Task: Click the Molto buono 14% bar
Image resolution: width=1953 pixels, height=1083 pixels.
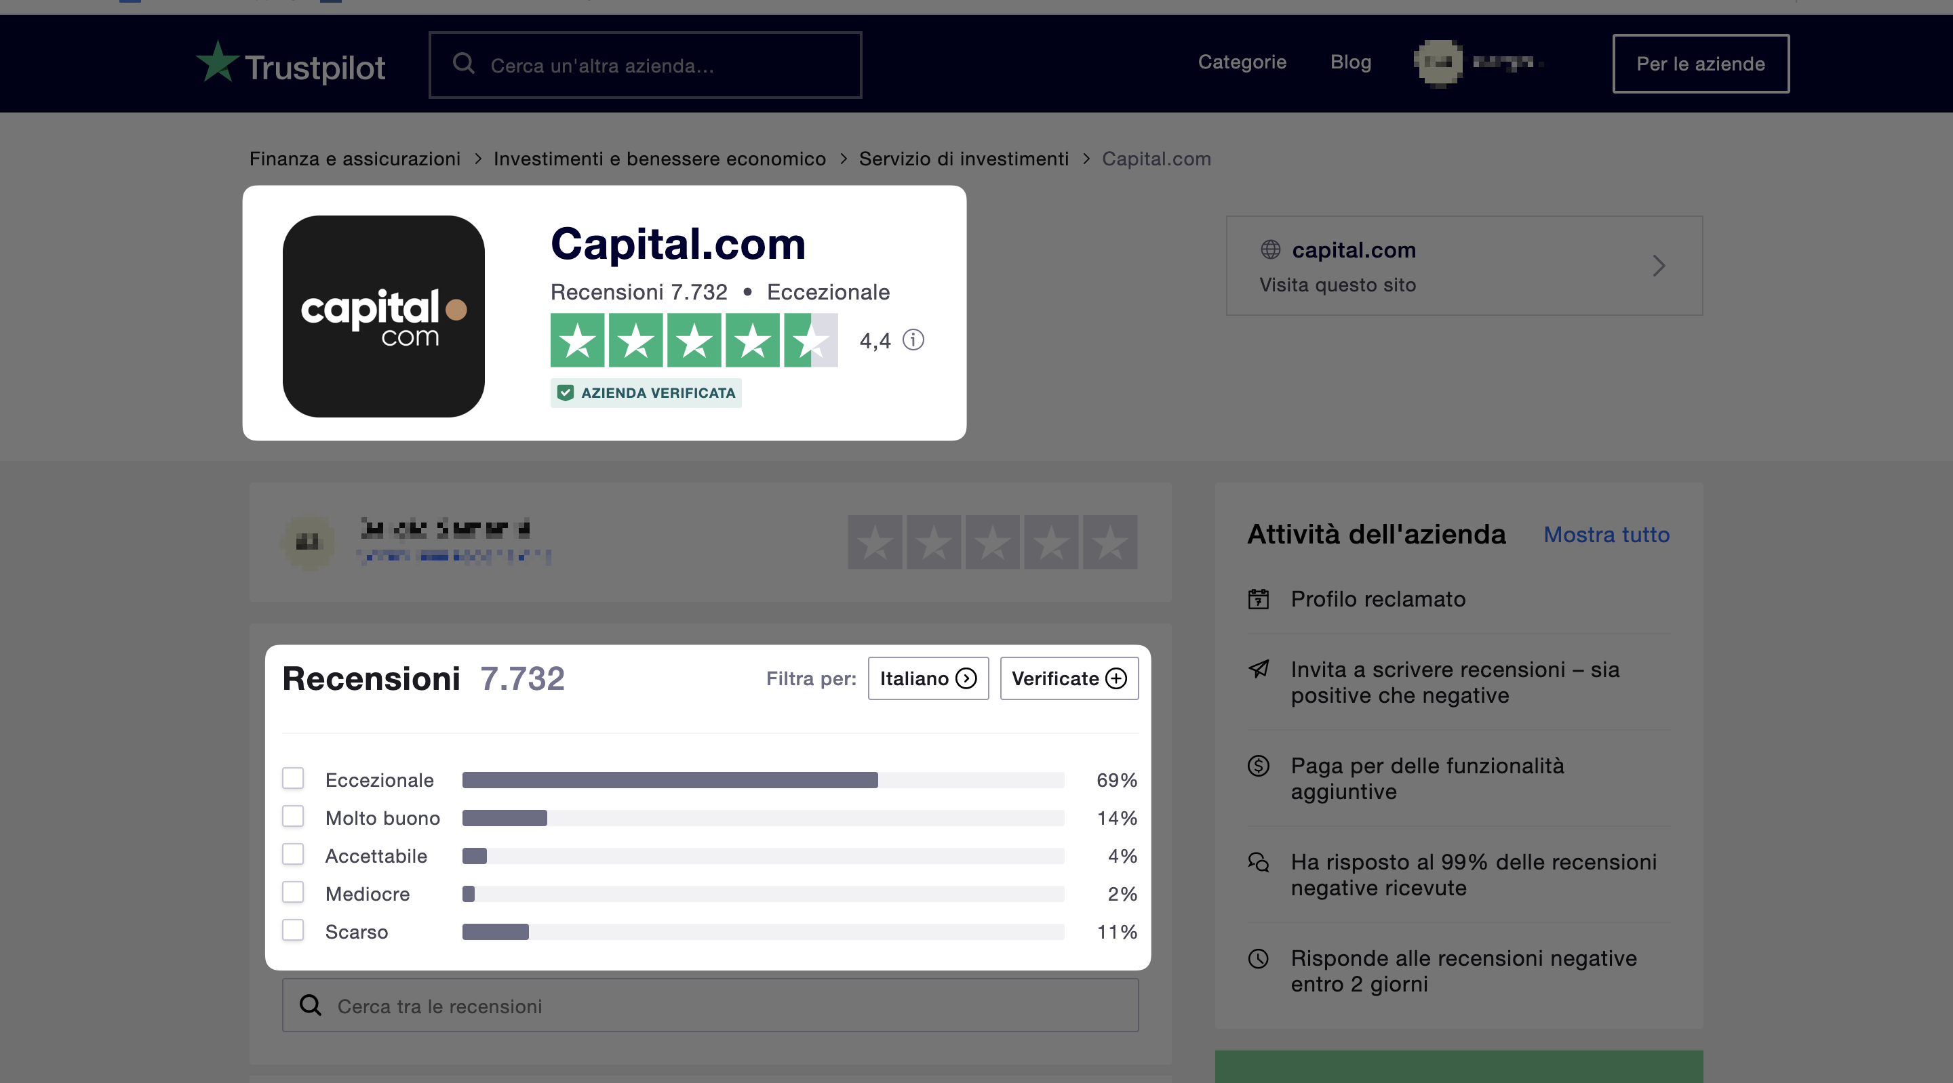Action: point(763,818)
